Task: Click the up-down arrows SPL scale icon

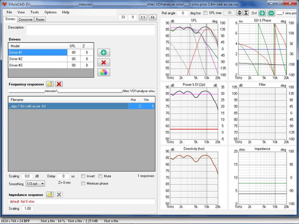Action: click(x=239, y=13)
